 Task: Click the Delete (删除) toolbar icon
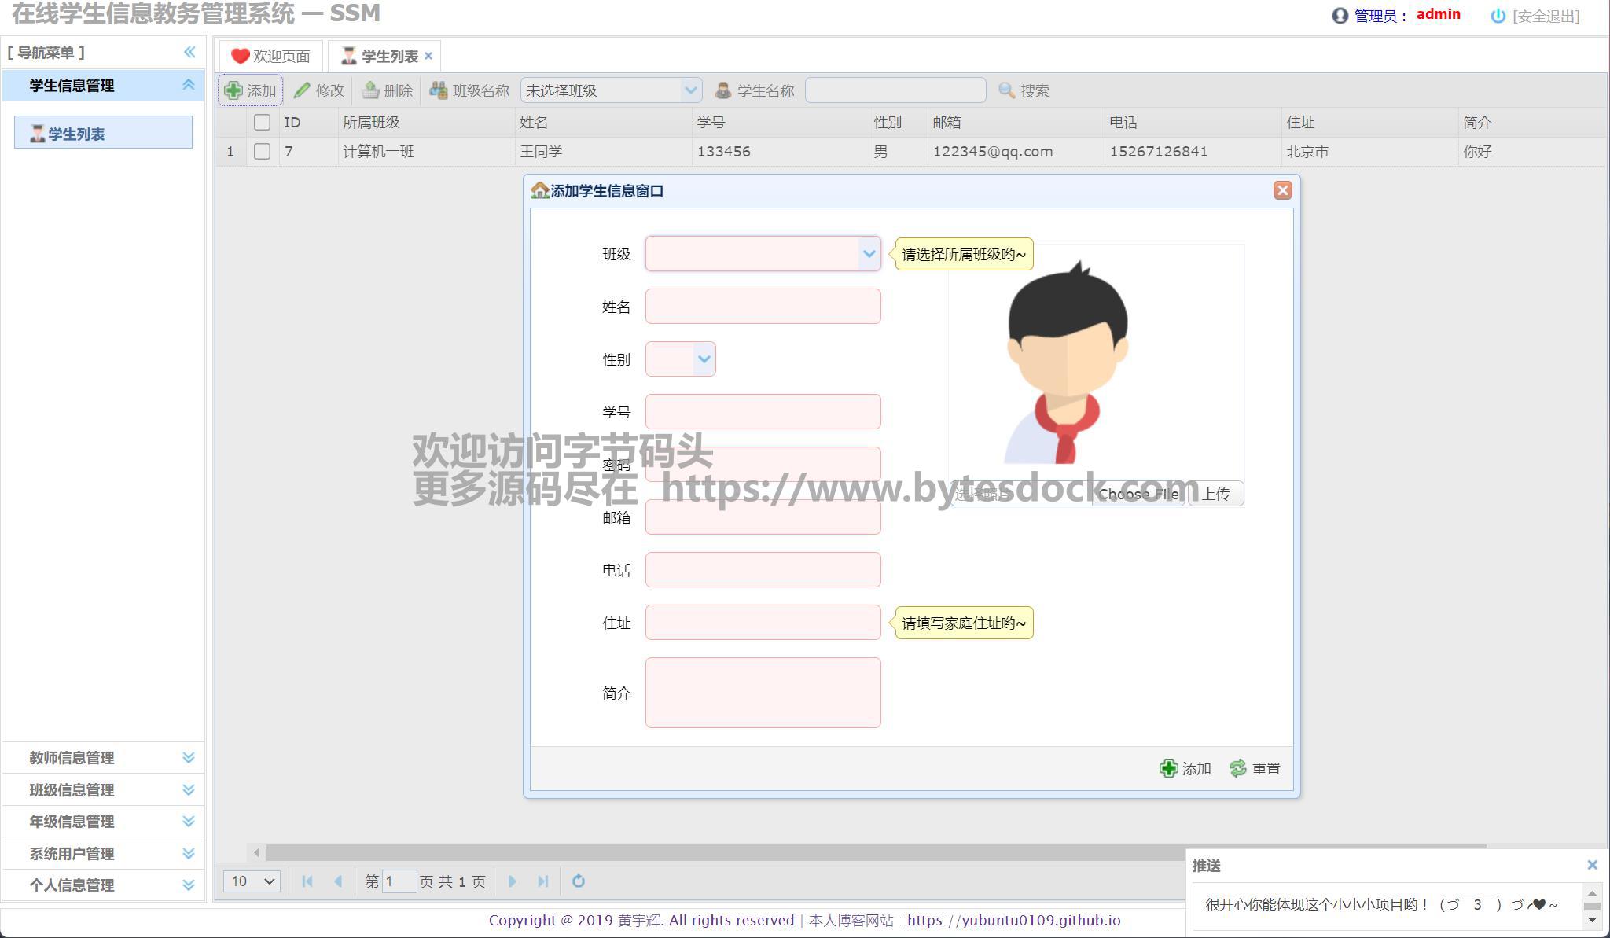pyautogui.click(x=370, y=90)
